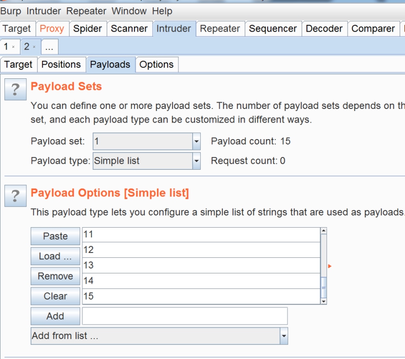The image size is (405, 359).
Task: Open the Options sub-tab
Action: [156, 64]
